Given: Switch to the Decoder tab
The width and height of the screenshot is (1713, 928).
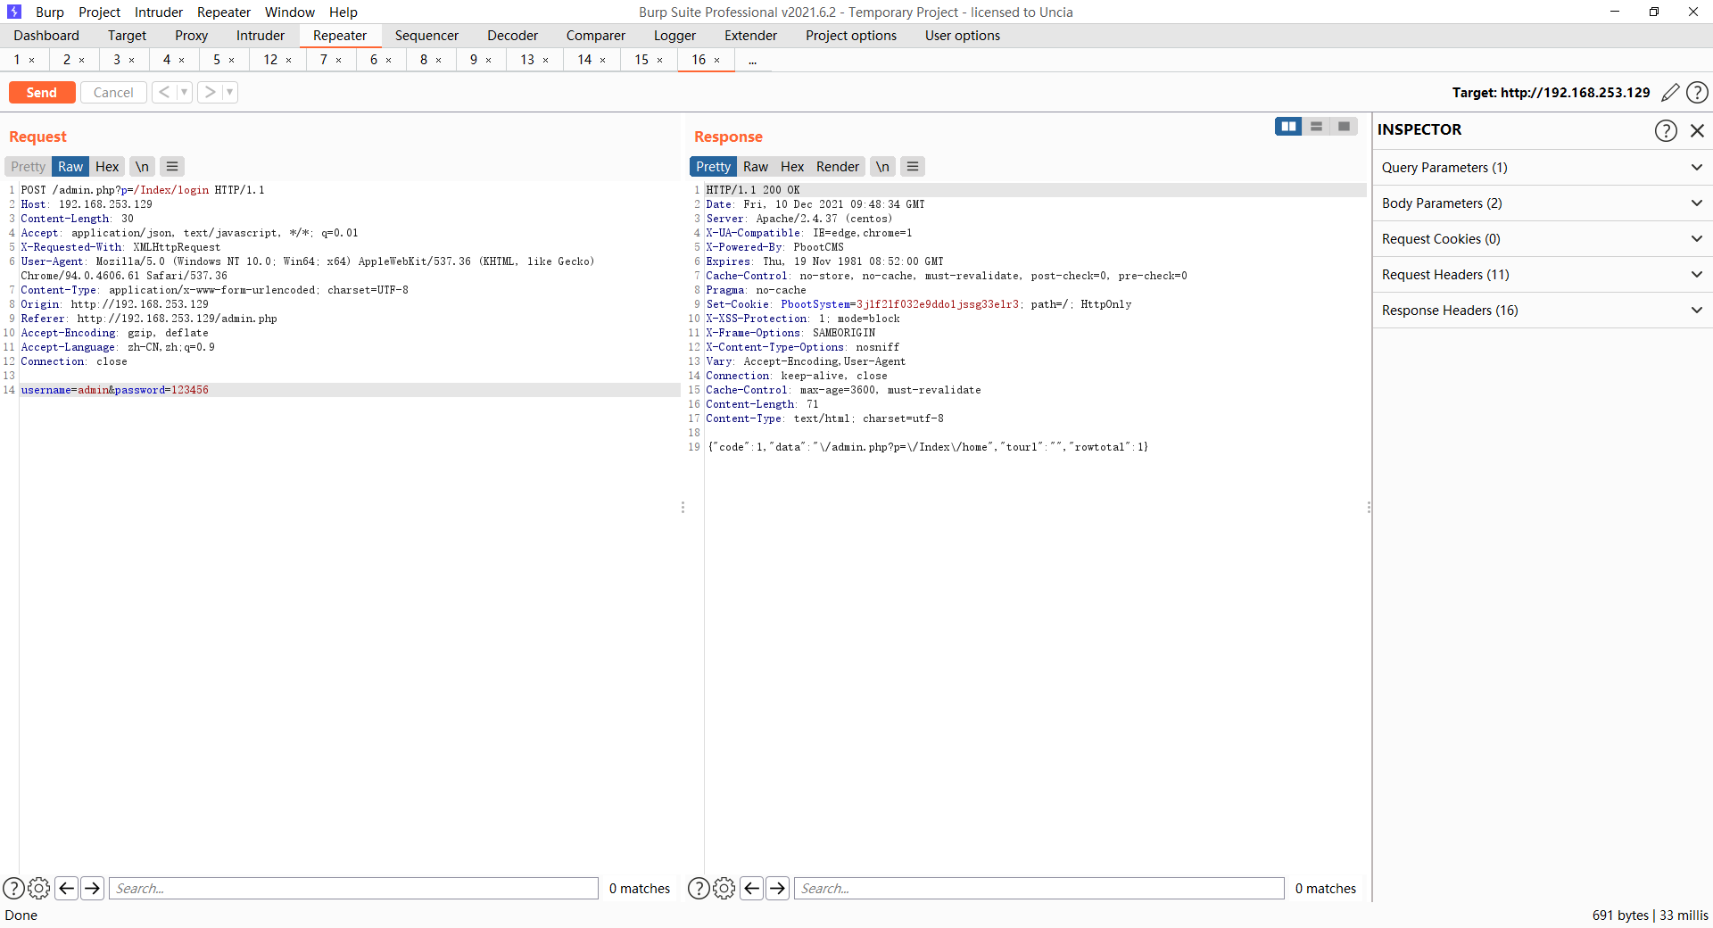Looking at the screenshot, I should (512, 35).
